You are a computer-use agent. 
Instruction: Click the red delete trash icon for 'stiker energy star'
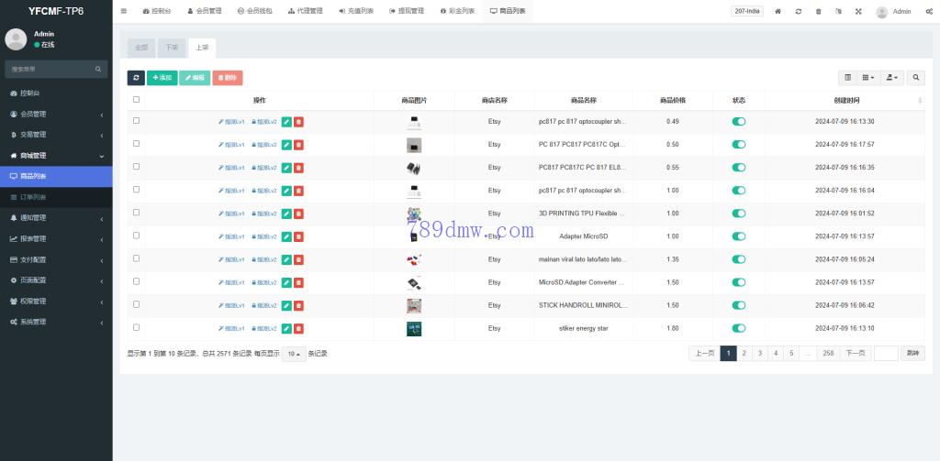pos(298,328)
